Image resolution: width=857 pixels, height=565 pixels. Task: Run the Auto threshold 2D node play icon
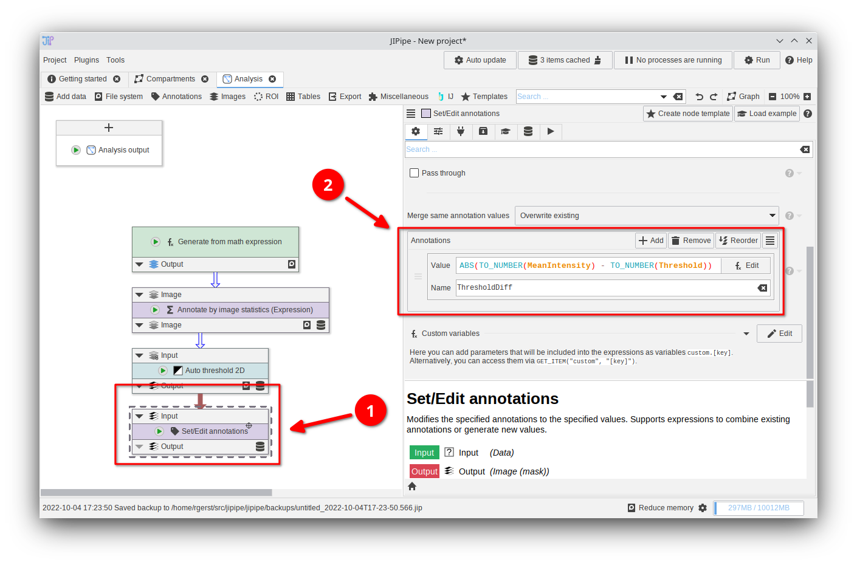click(163, 371)
